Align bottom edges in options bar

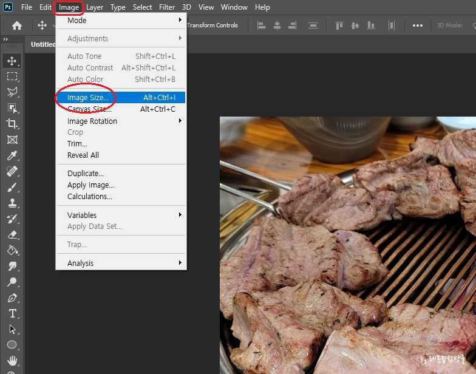[370, 25]
